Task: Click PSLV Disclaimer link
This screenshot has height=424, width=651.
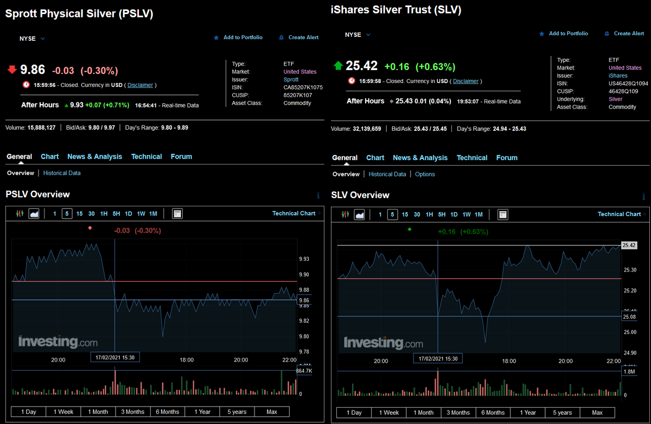Action: 140,85
